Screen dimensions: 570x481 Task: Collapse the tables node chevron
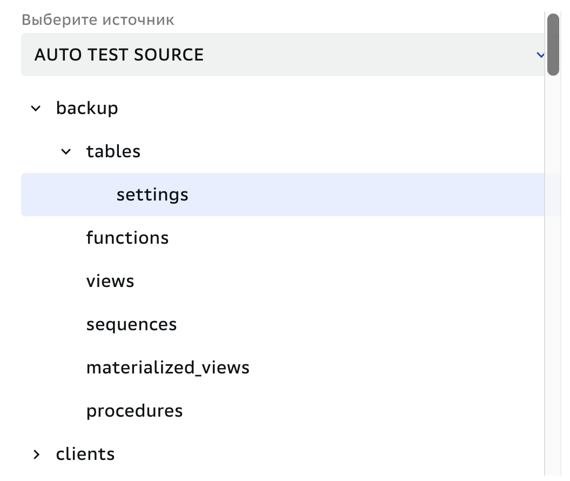coord(66,152)
